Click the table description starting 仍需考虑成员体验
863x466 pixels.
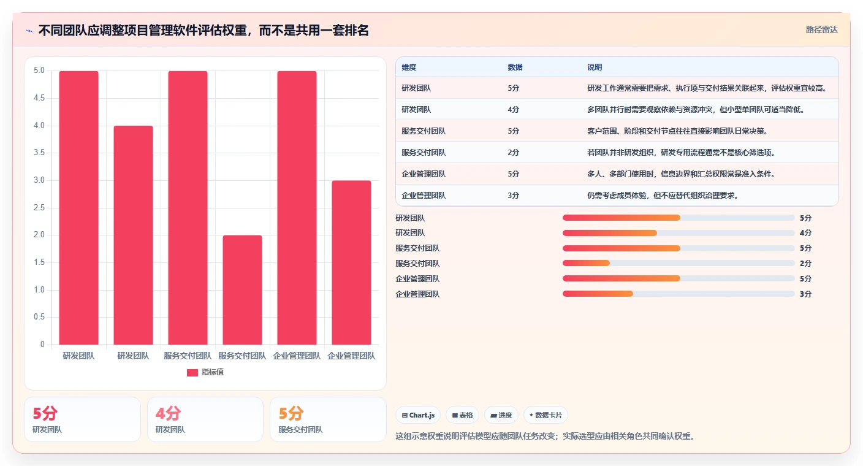tap(662, 196)
